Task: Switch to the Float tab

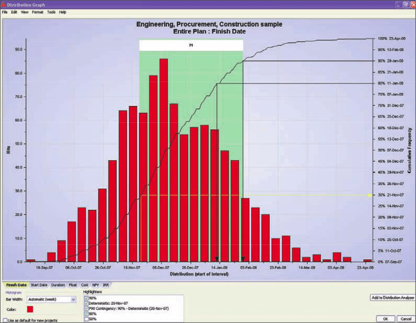Action: [x=72, y=285]
